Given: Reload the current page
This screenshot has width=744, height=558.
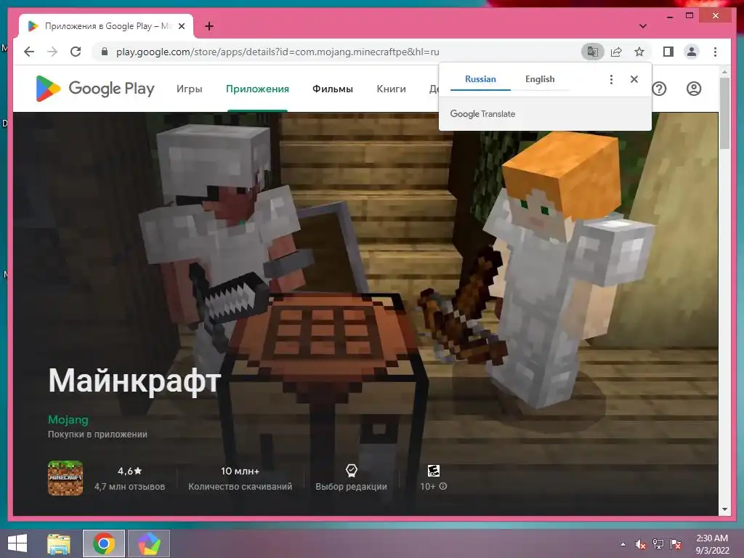Looking at the screenshot, I should point(76,52).
